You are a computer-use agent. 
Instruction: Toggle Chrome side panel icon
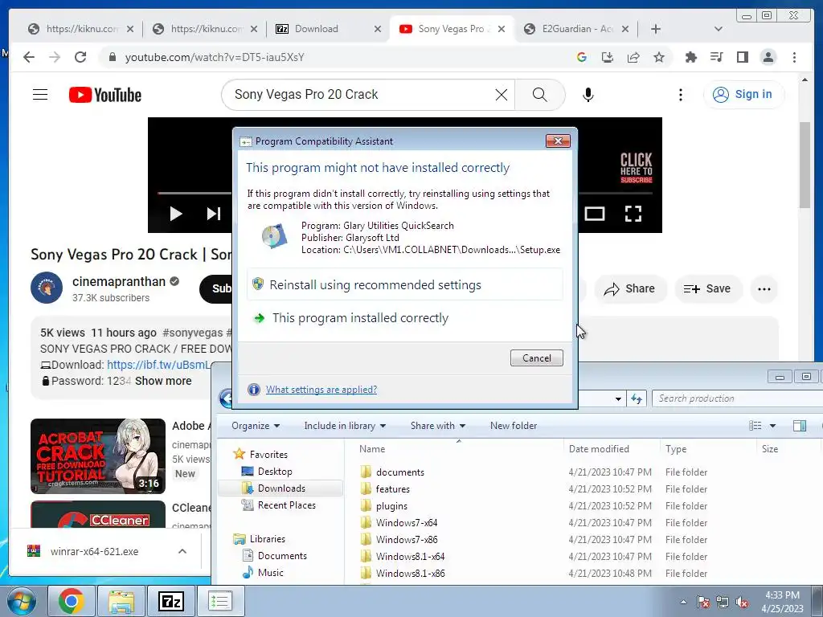pos(742,57)
